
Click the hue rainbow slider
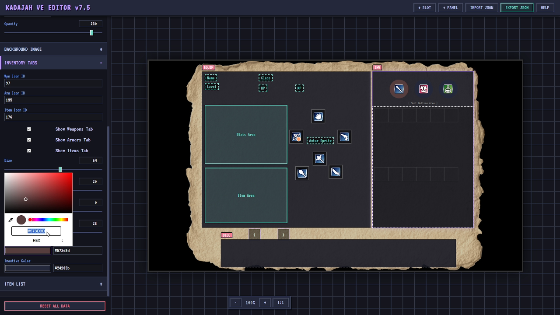pos(48,220)
